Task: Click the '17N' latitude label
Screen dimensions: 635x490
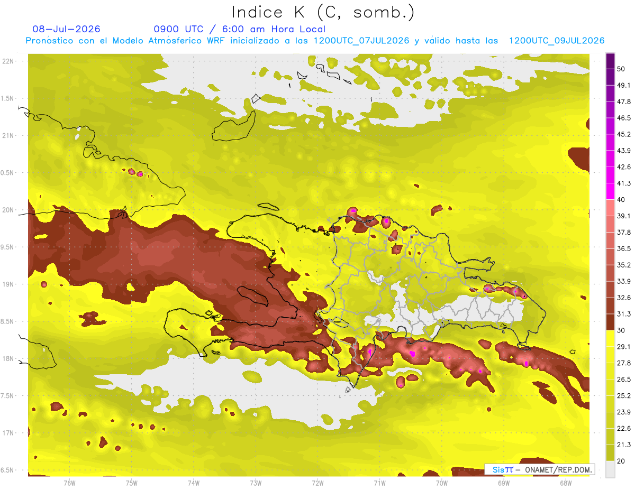Action: [x=9, y=433]
